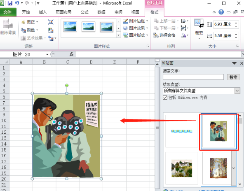Open the Customize Quick Access Toolbar dropdown

tap(38, 3)
